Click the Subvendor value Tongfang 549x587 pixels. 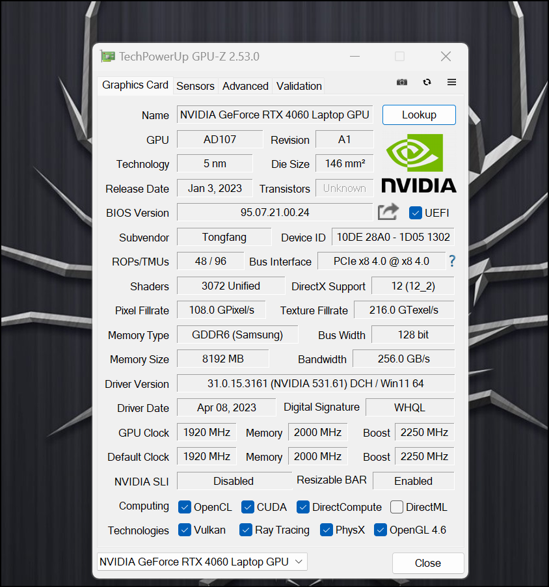point(224,237)
